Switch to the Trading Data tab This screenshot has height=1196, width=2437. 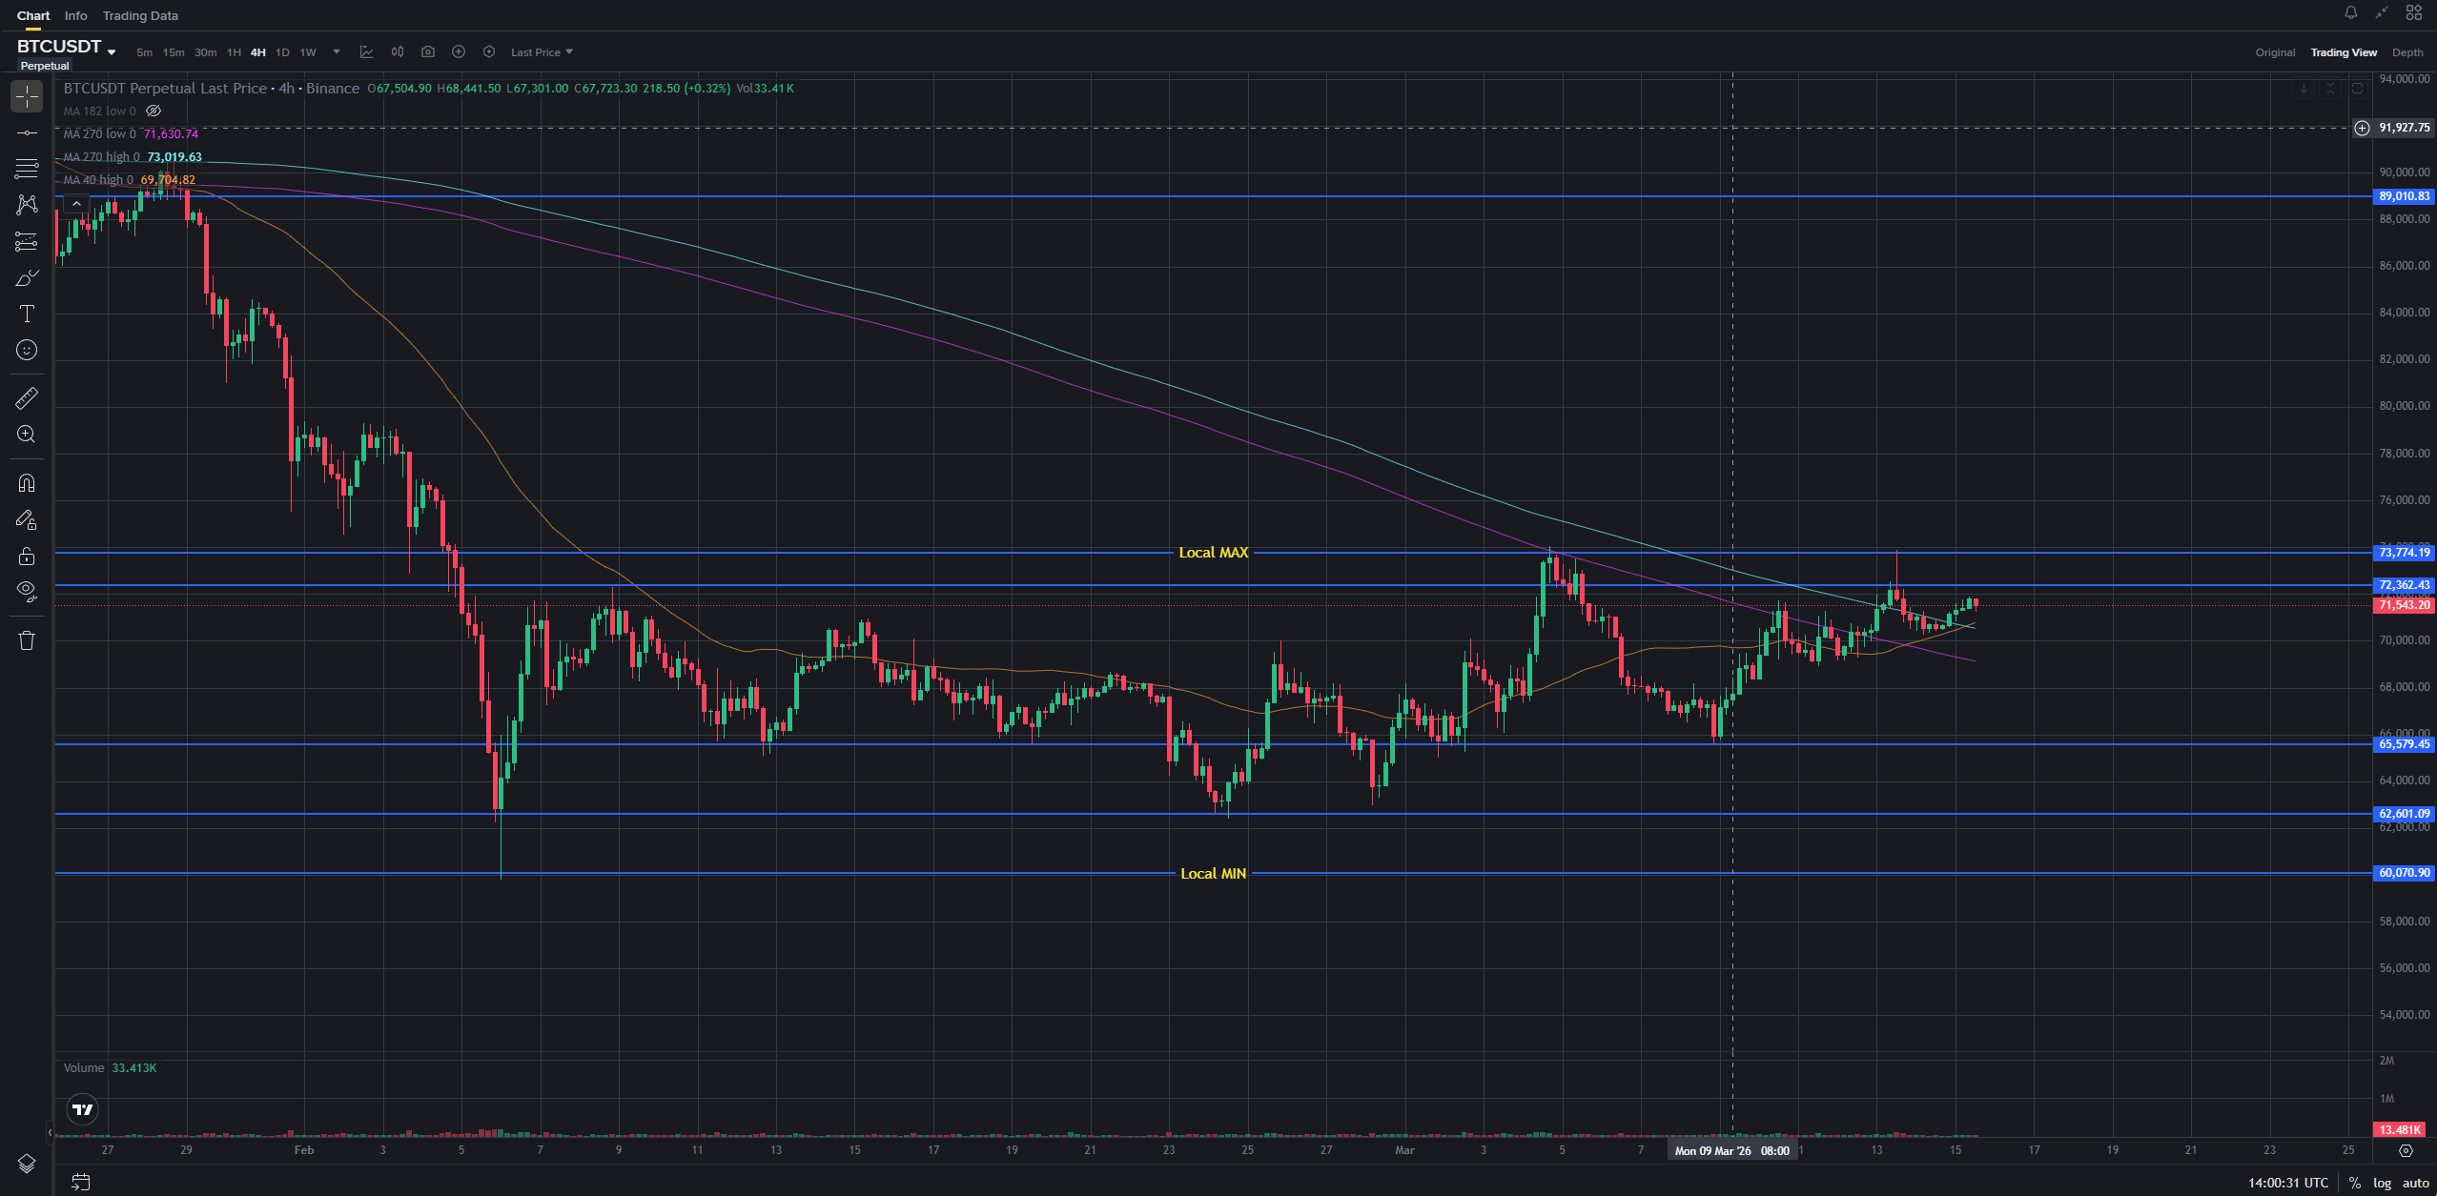140,16
